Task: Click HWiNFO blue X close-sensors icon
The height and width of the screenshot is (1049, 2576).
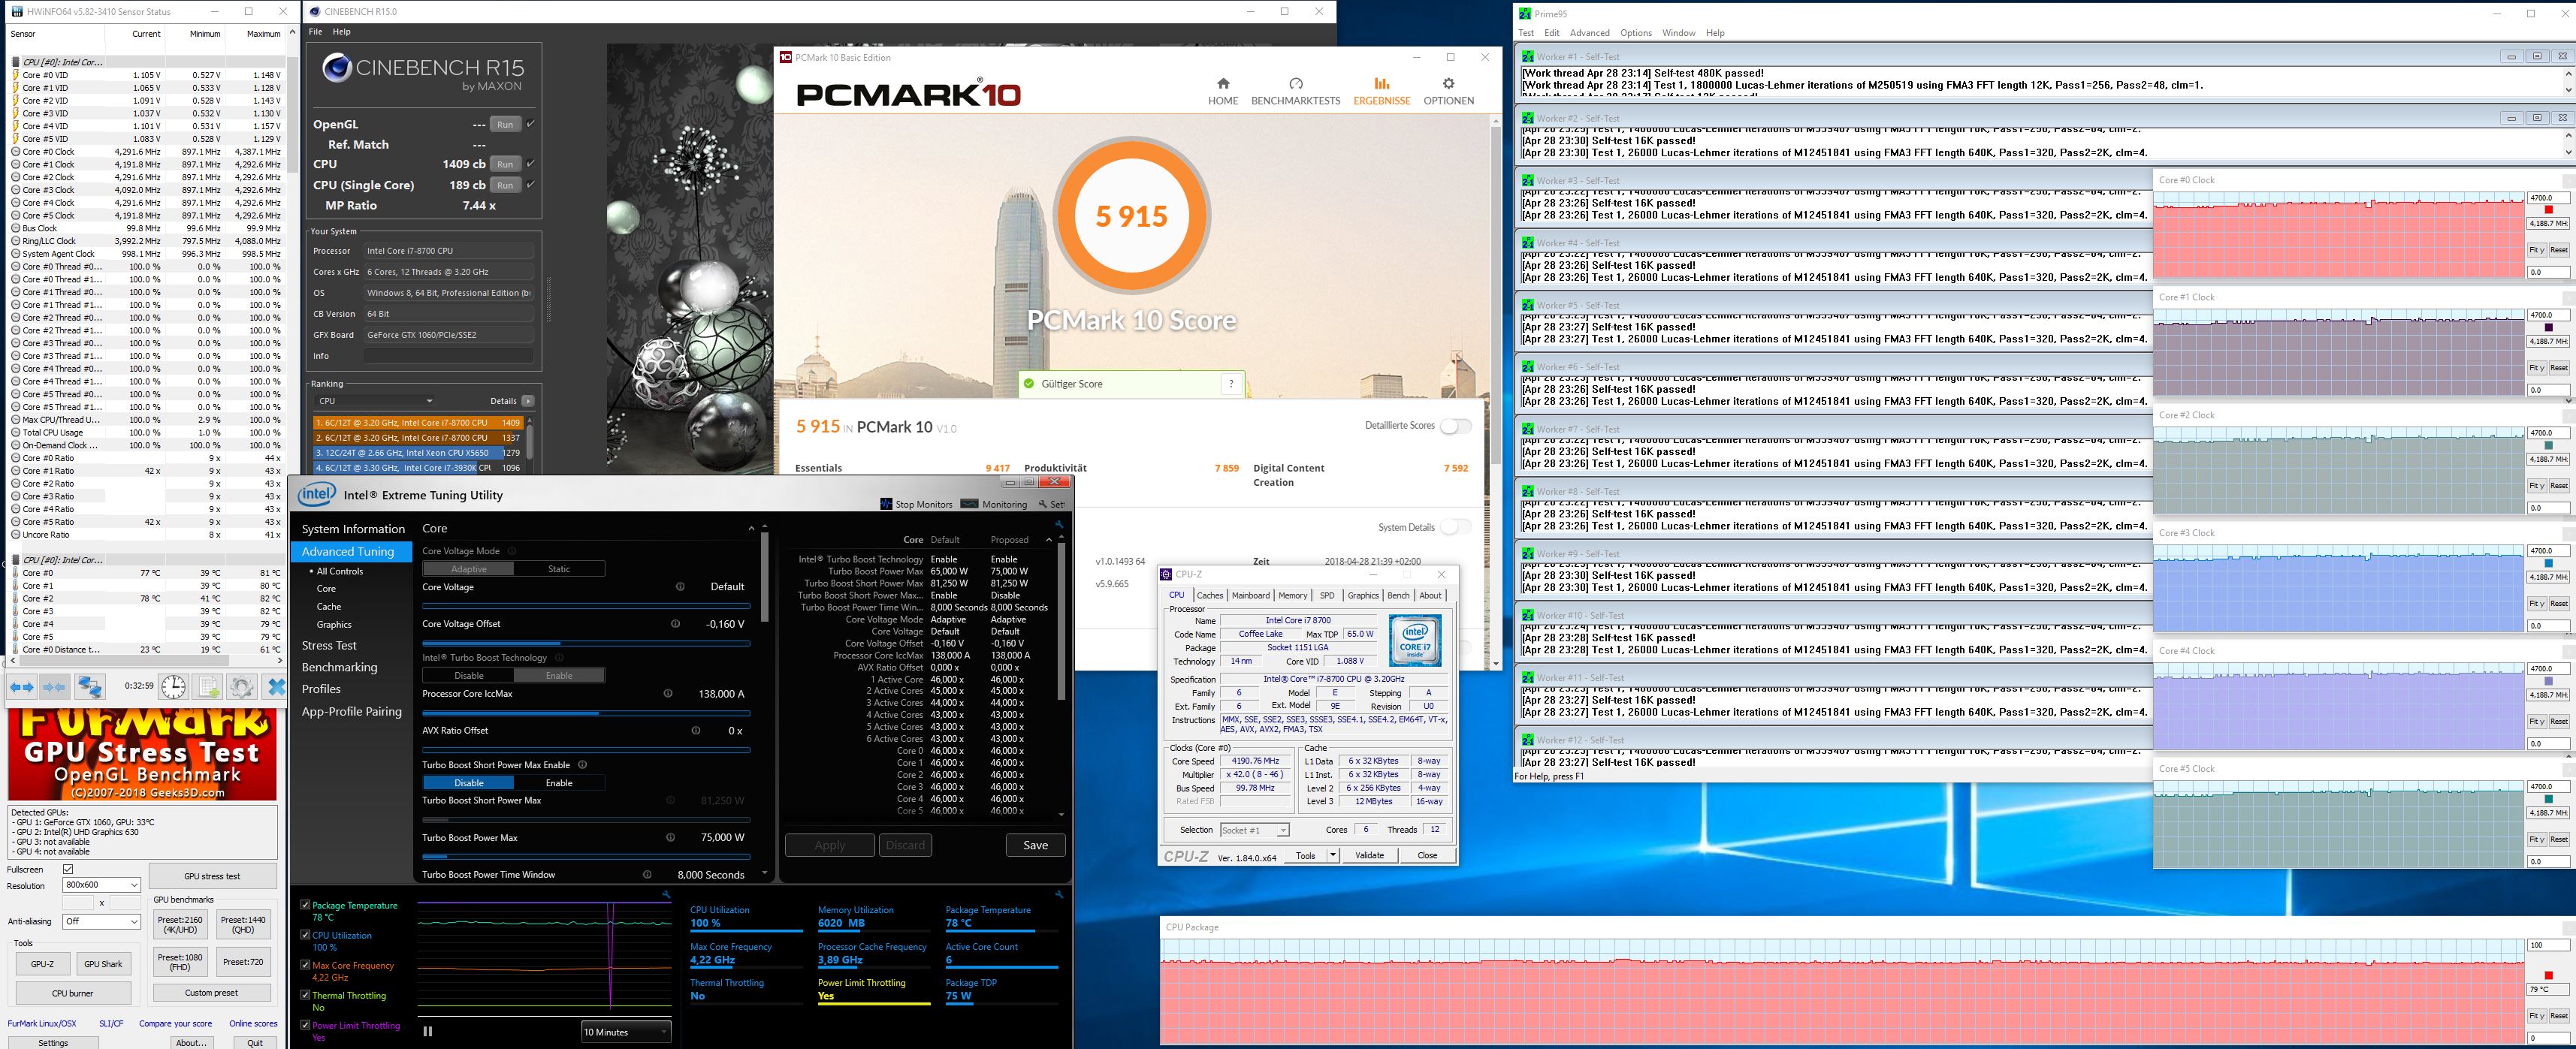Action: pyautogui.click(x=276, y=686)
